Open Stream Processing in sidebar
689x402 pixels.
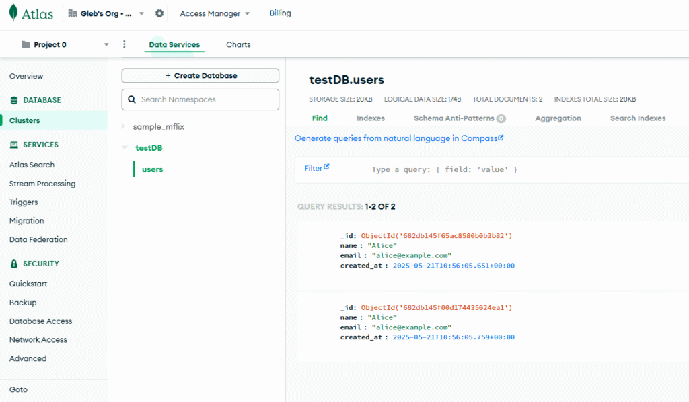42,184
